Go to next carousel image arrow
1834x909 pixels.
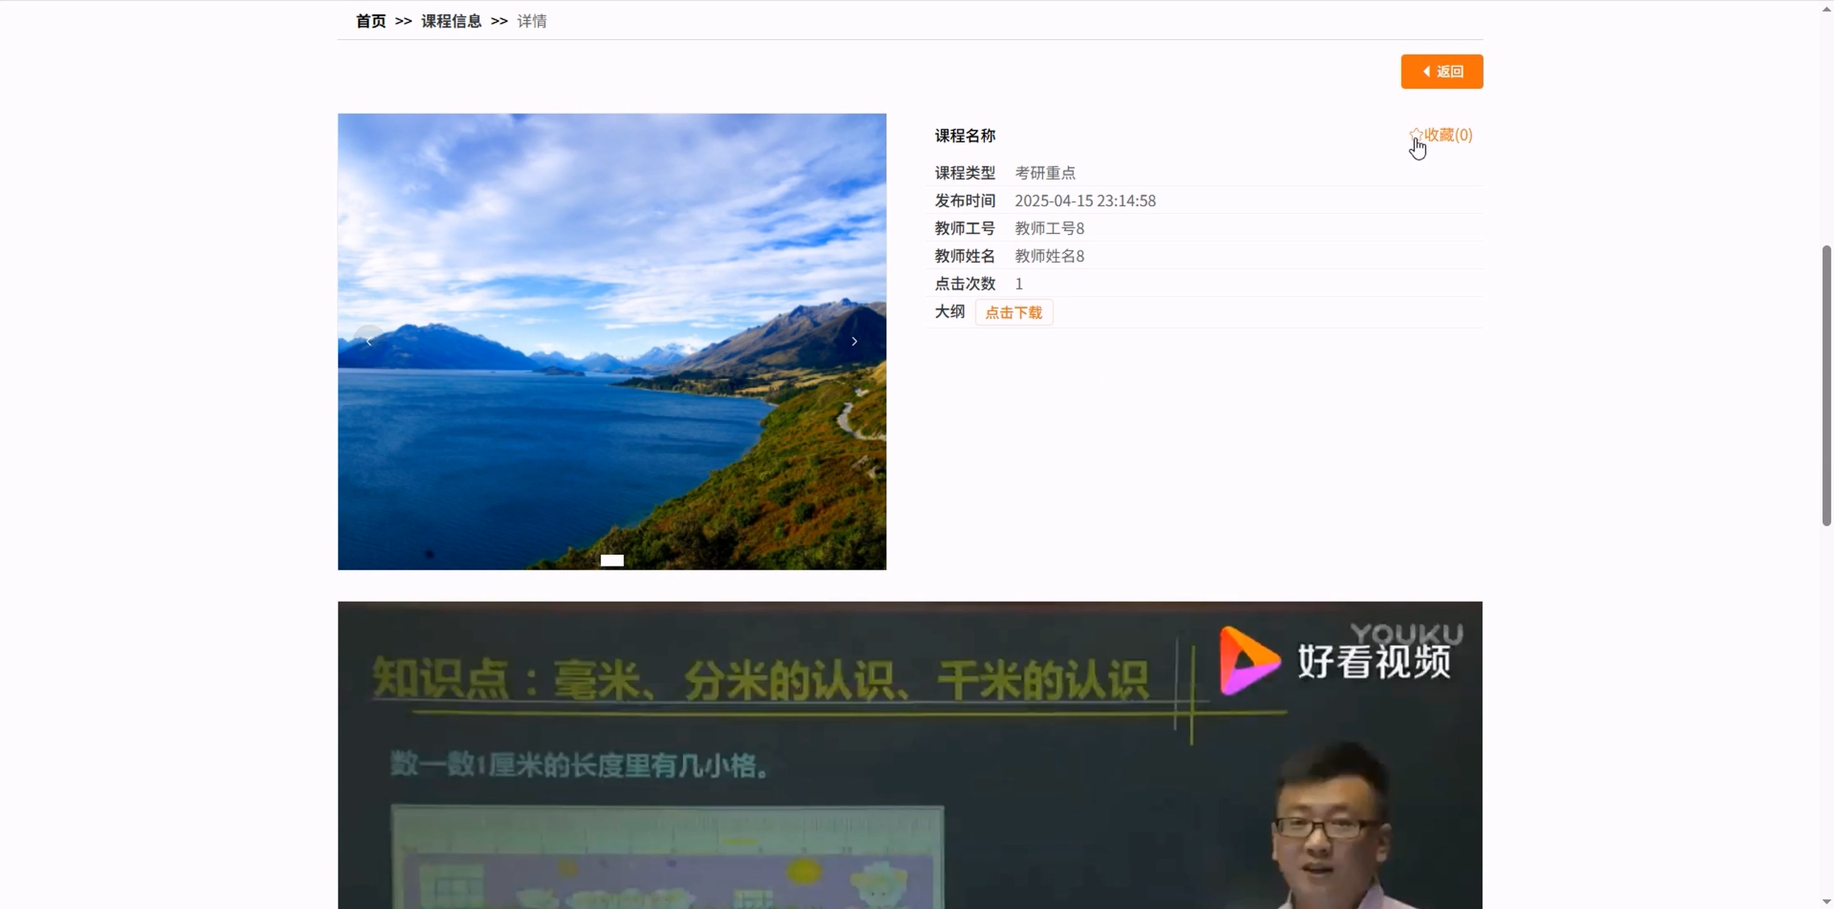(x=854, y=342)
